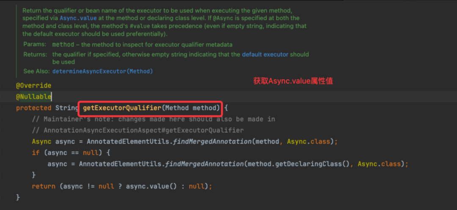
Task: Click the protected keyword
Action: [33, 108]
